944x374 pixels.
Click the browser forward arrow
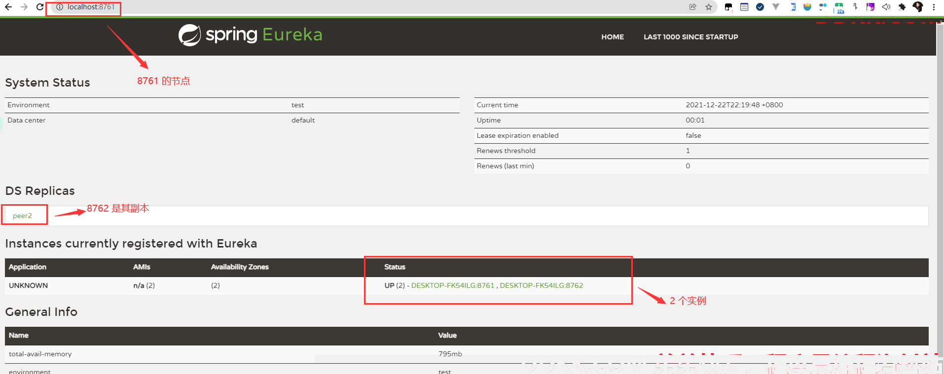(x=24, y=7)
